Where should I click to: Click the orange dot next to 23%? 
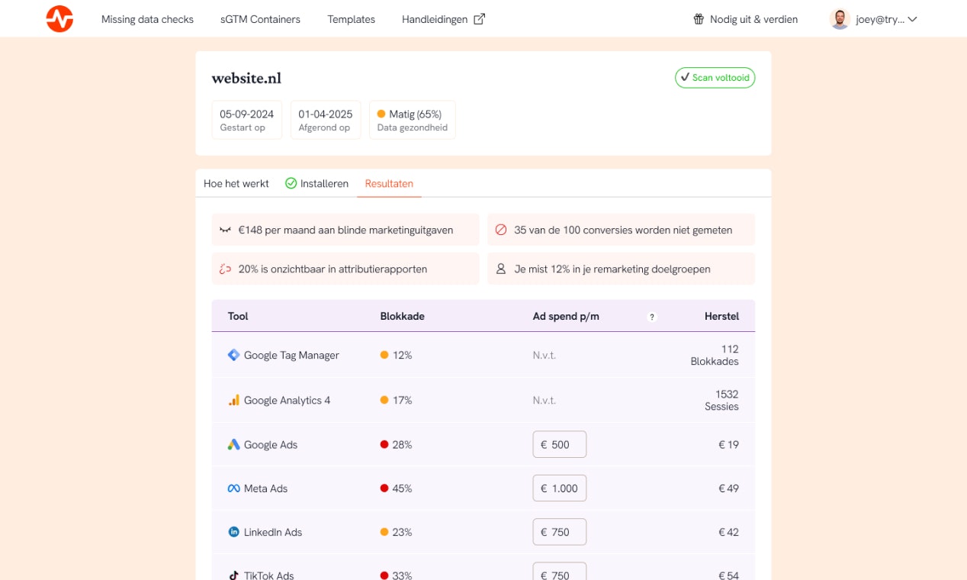384,532
